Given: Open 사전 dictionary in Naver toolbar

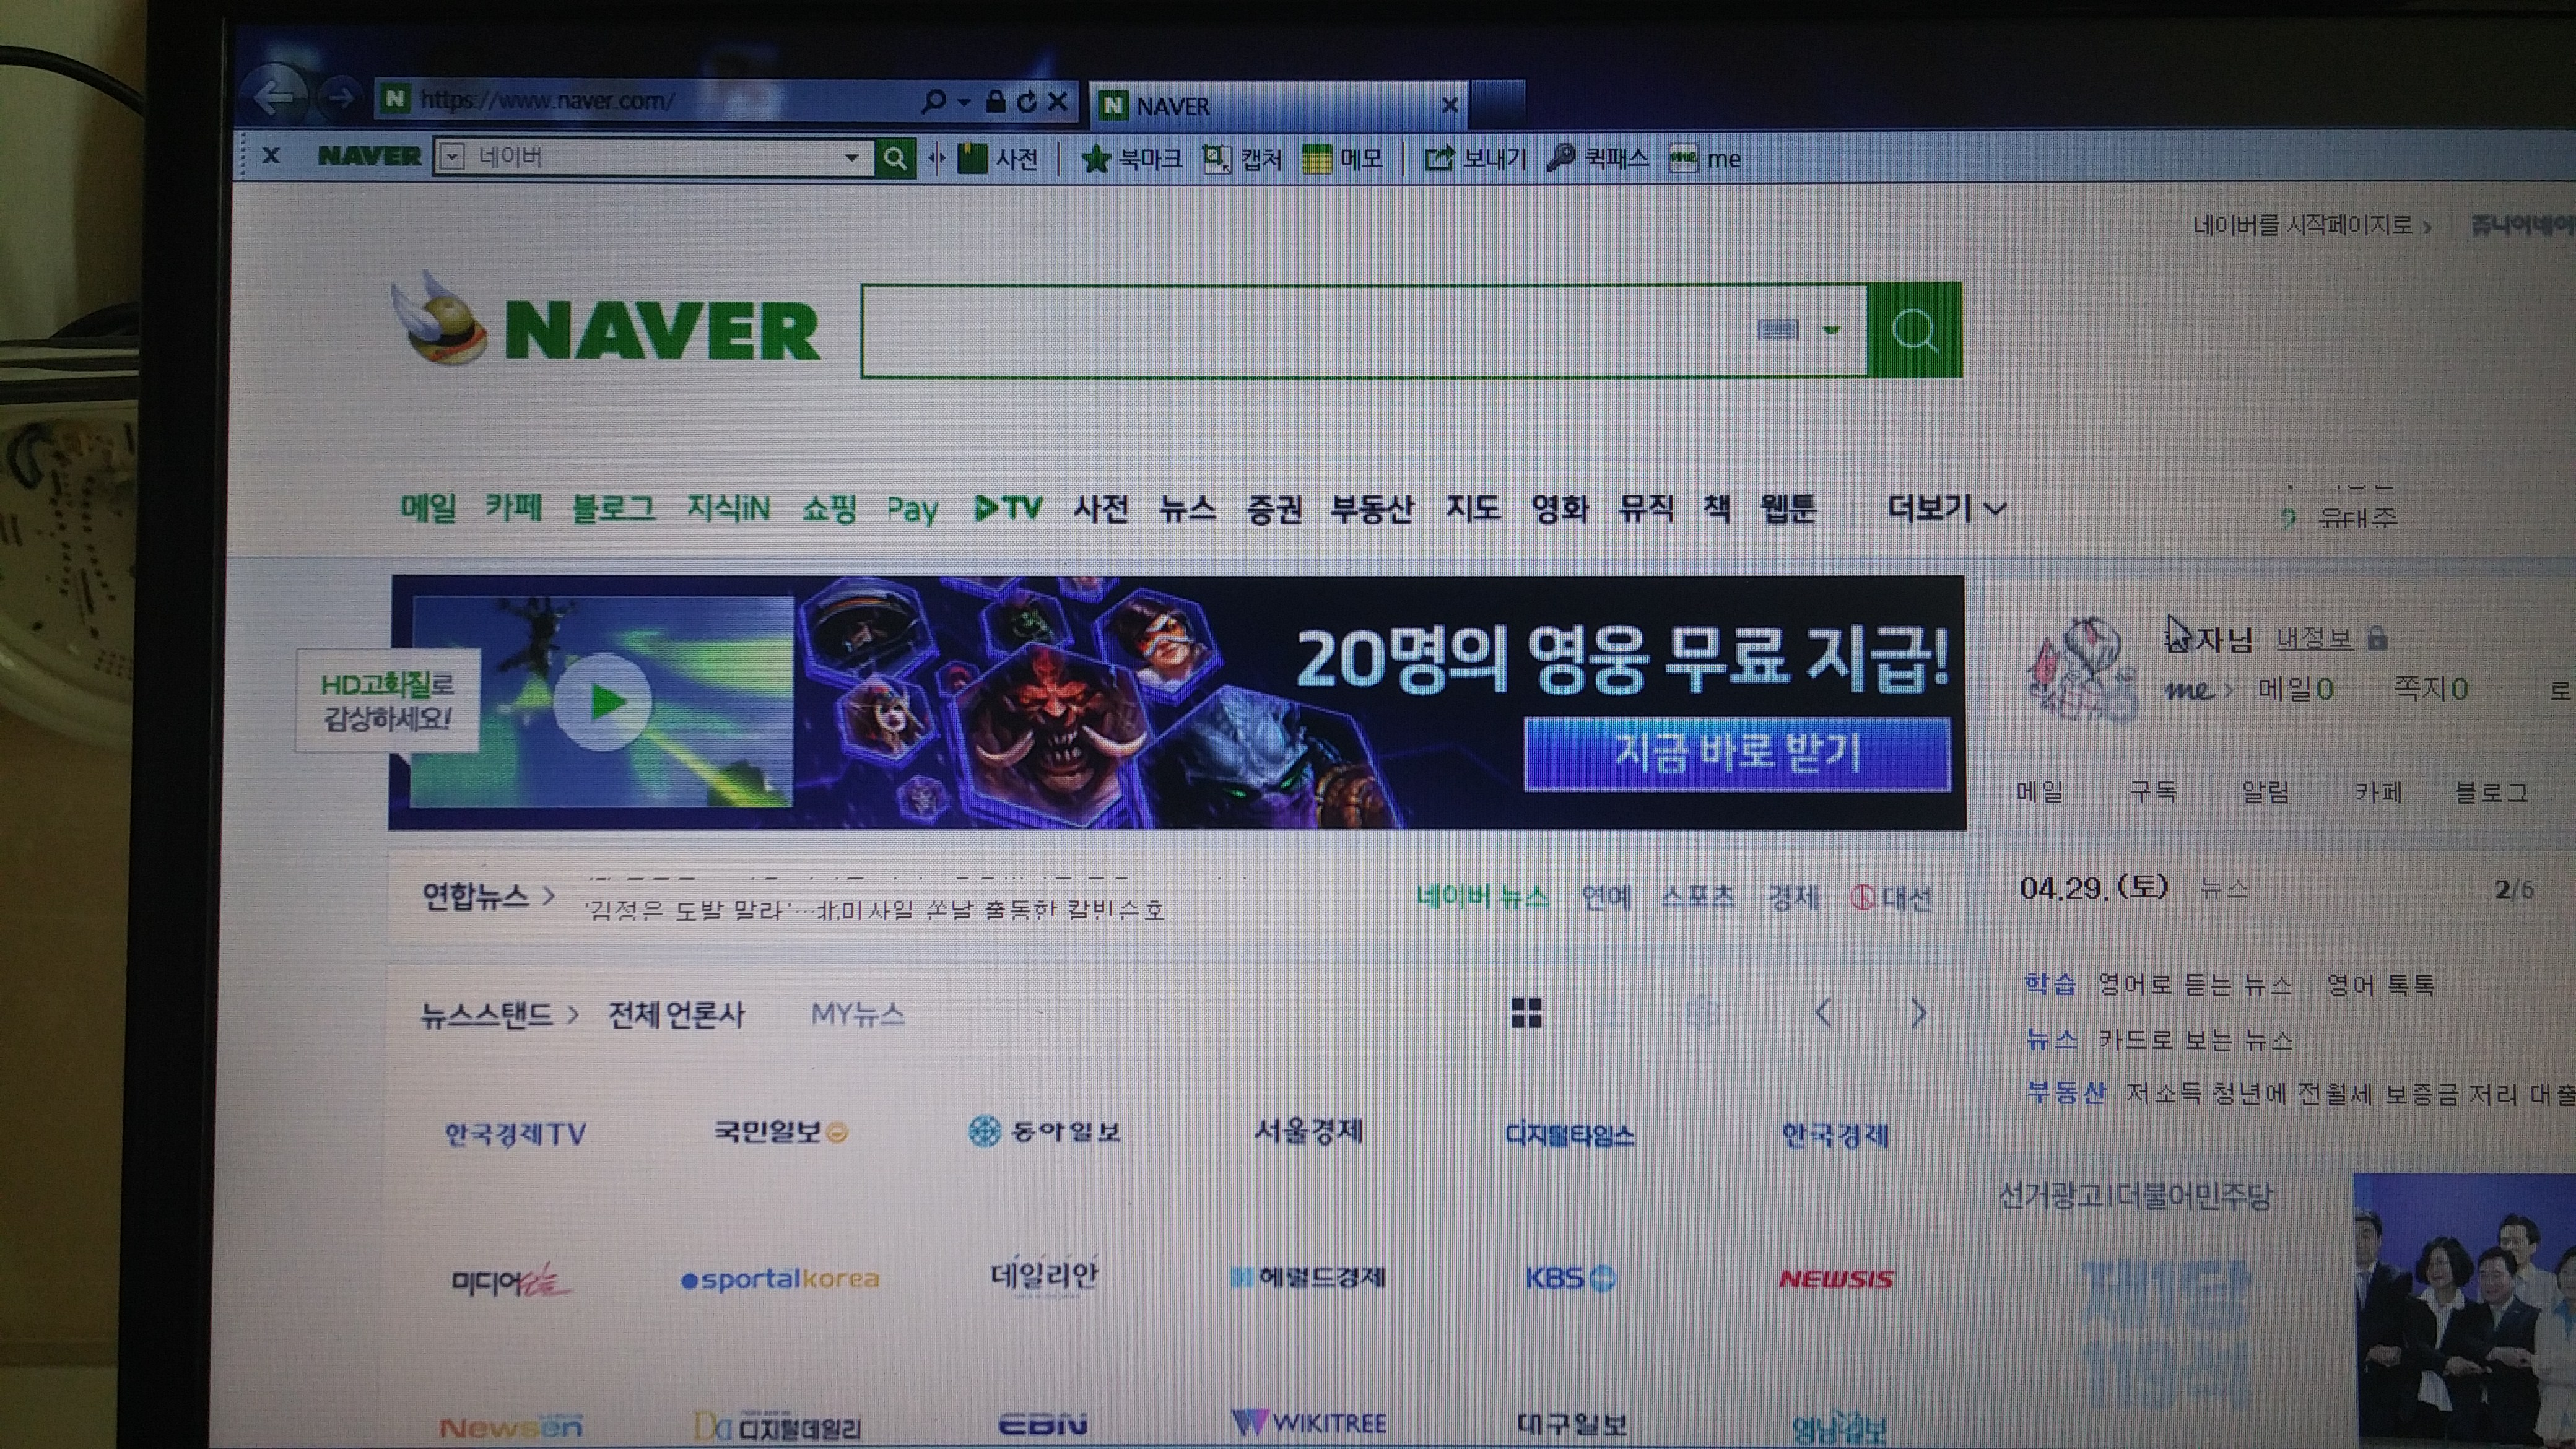Looking at the screenshot, I should [x=998, y=158].
